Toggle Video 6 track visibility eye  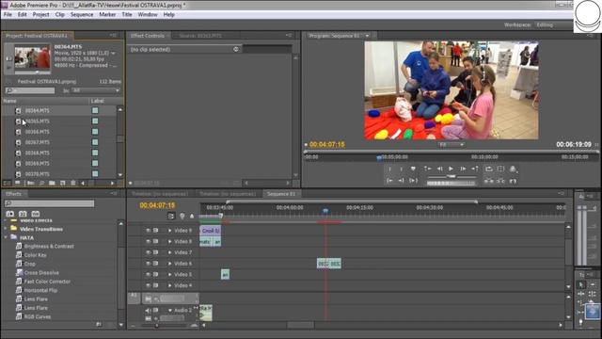[x=149, y=264]
